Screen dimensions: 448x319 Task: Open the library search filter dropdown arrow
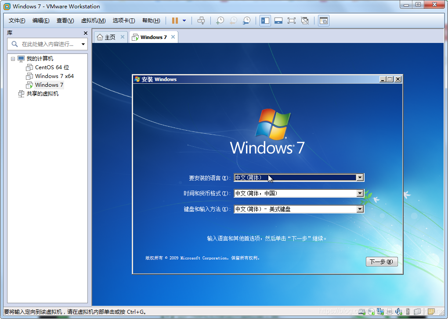(x=83, y=44)
